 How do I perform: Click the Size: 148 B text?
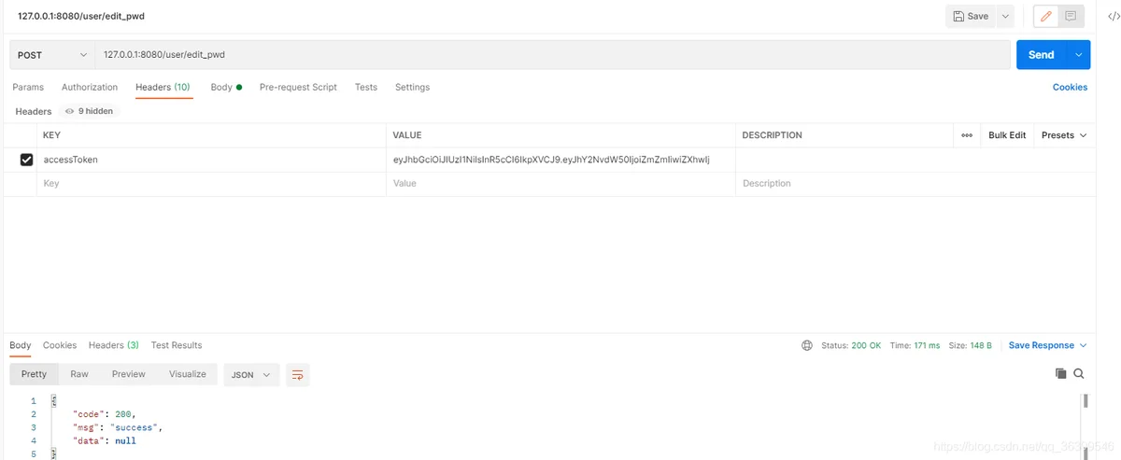(x=970, y=345)
